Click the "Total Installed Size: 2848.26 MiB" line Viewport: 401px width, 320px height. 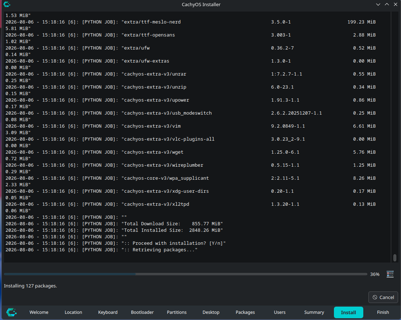click(114, 230)
